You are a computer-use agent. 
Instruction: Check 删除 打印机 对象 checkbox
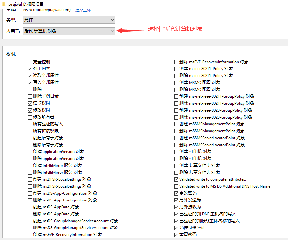[x=176, y=159]
